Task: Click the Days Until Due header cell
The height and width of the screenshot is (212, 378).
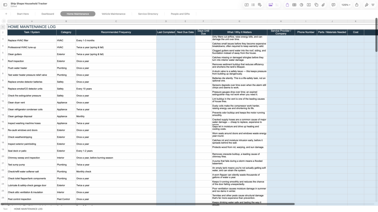Action: 203,32
